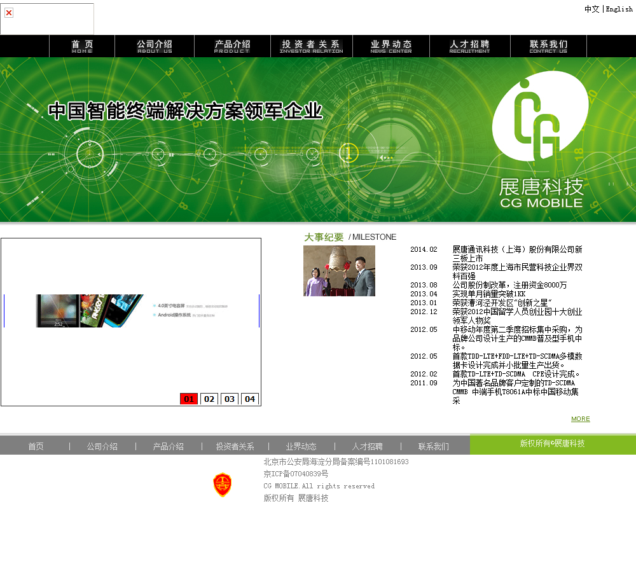
Task: Open 公司介绍 ABOUT US in top navigation
Action: tap(155, 46)
